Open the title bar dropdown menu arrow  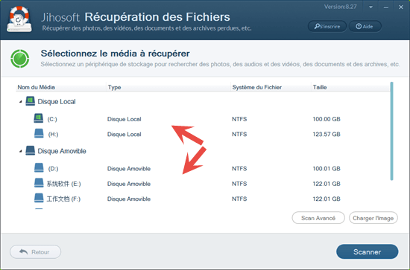click(370, 7)
